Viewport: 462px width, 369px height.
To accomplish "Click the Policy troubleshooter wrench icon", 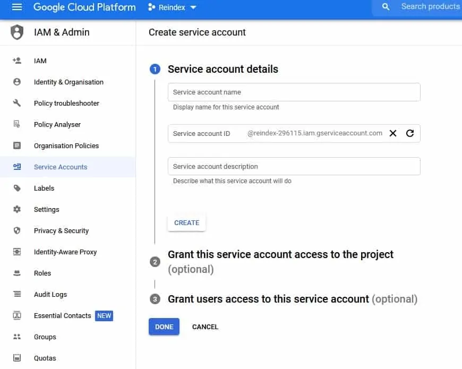I will [x=17, y=103].
